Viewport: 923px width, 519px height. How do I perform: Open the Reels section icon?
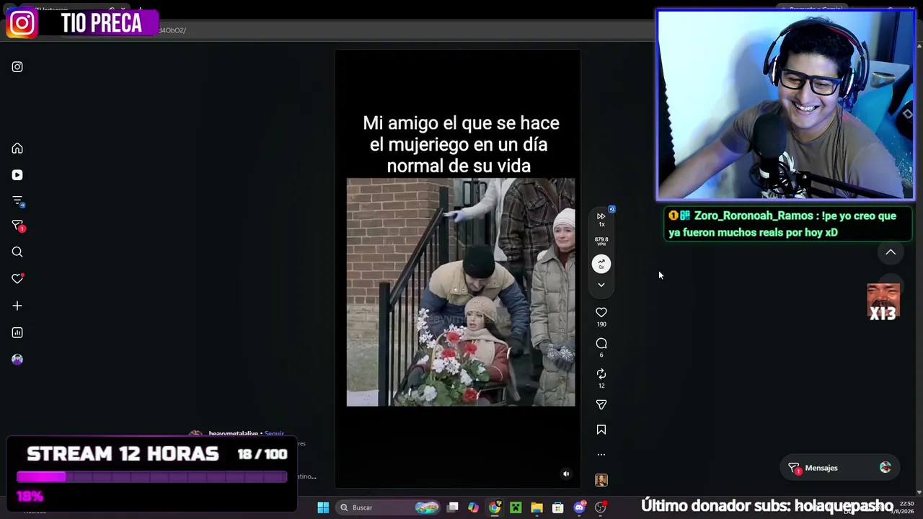pos(17,175)
